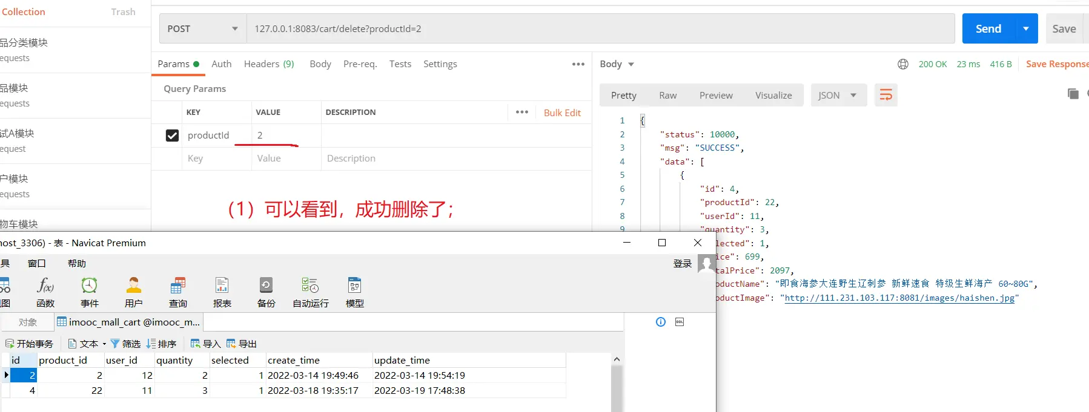Open the Report (报表) tool in Navicat

[x=222, y=292]
